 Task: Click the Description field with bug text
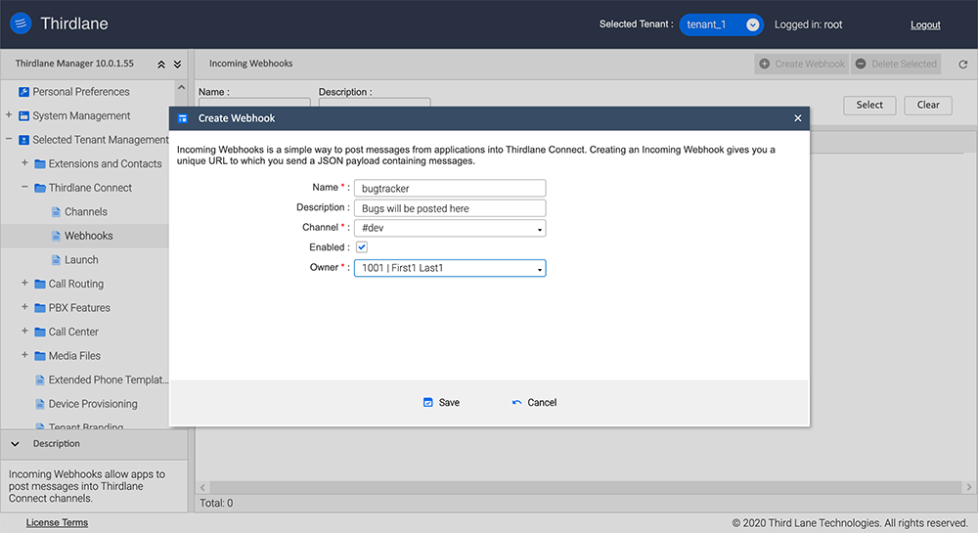pyautogui.click(x=450, y=208)
